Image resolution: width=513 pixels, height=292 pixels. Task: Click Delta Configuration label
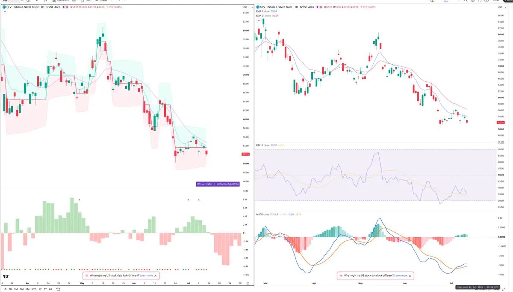(x=227, y=184)
